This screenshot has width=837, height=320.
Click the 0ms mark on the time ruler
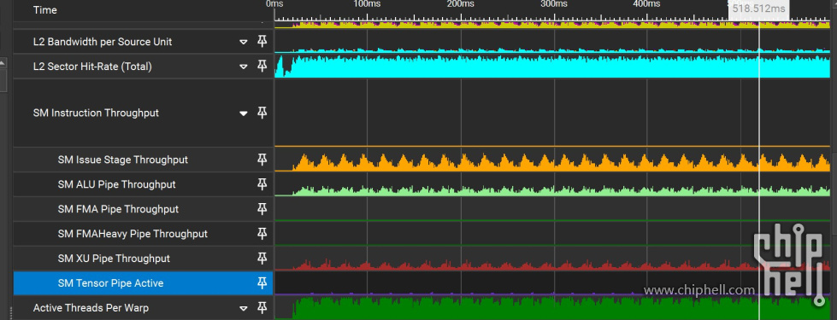274,4
